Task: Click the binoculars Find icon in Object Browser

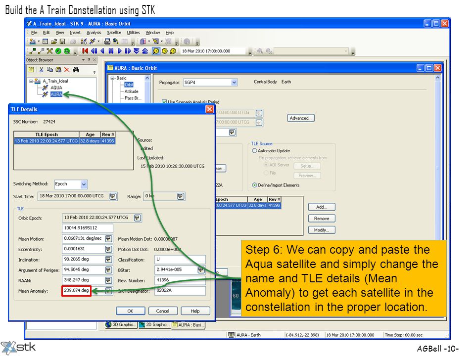Action: (x=76, y=70)
